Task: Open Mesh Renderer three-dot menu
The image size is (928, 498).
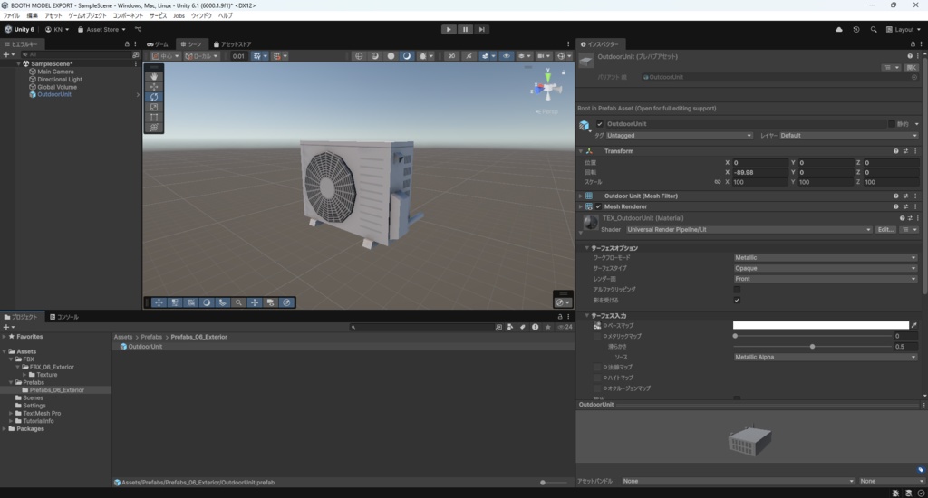Action: coord(915,206)
